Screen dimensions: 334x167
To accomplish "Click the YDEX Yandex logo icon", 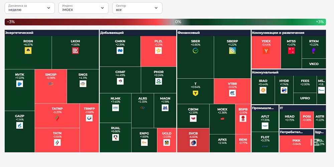I will (266, 51).
